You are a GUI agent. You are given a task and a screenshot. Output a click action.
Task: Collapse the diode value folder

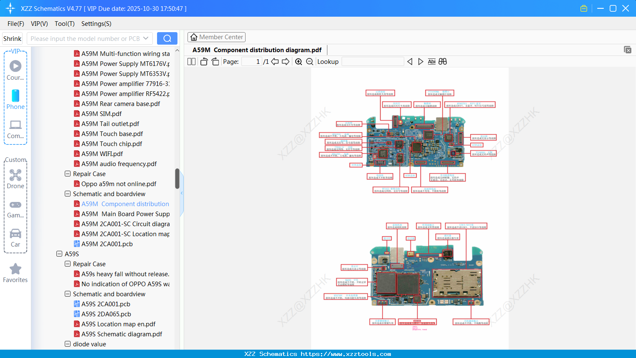pos(68,344)
